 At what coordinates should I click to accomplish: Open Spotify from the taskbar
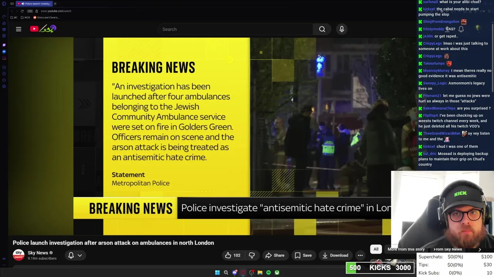click(x=268, y=272)
